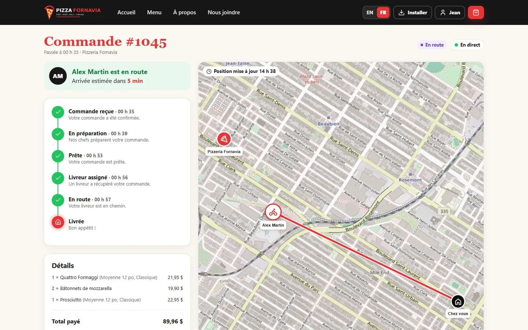Open Nous joindre page
The width and height of the screenshot is (528, 330).
click(224, 12)
